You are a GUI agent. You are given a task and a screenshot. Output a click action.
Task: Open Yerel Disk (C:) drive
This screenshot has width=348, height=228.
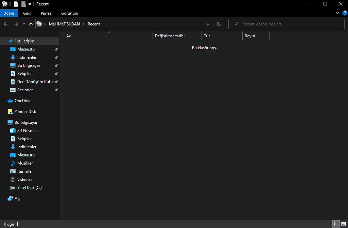pos(30,188)
